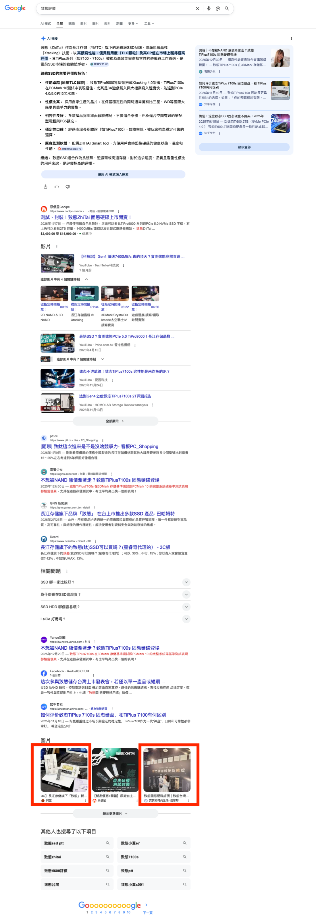
Task: Open options for Dcard result
Action: coord(96,541)
